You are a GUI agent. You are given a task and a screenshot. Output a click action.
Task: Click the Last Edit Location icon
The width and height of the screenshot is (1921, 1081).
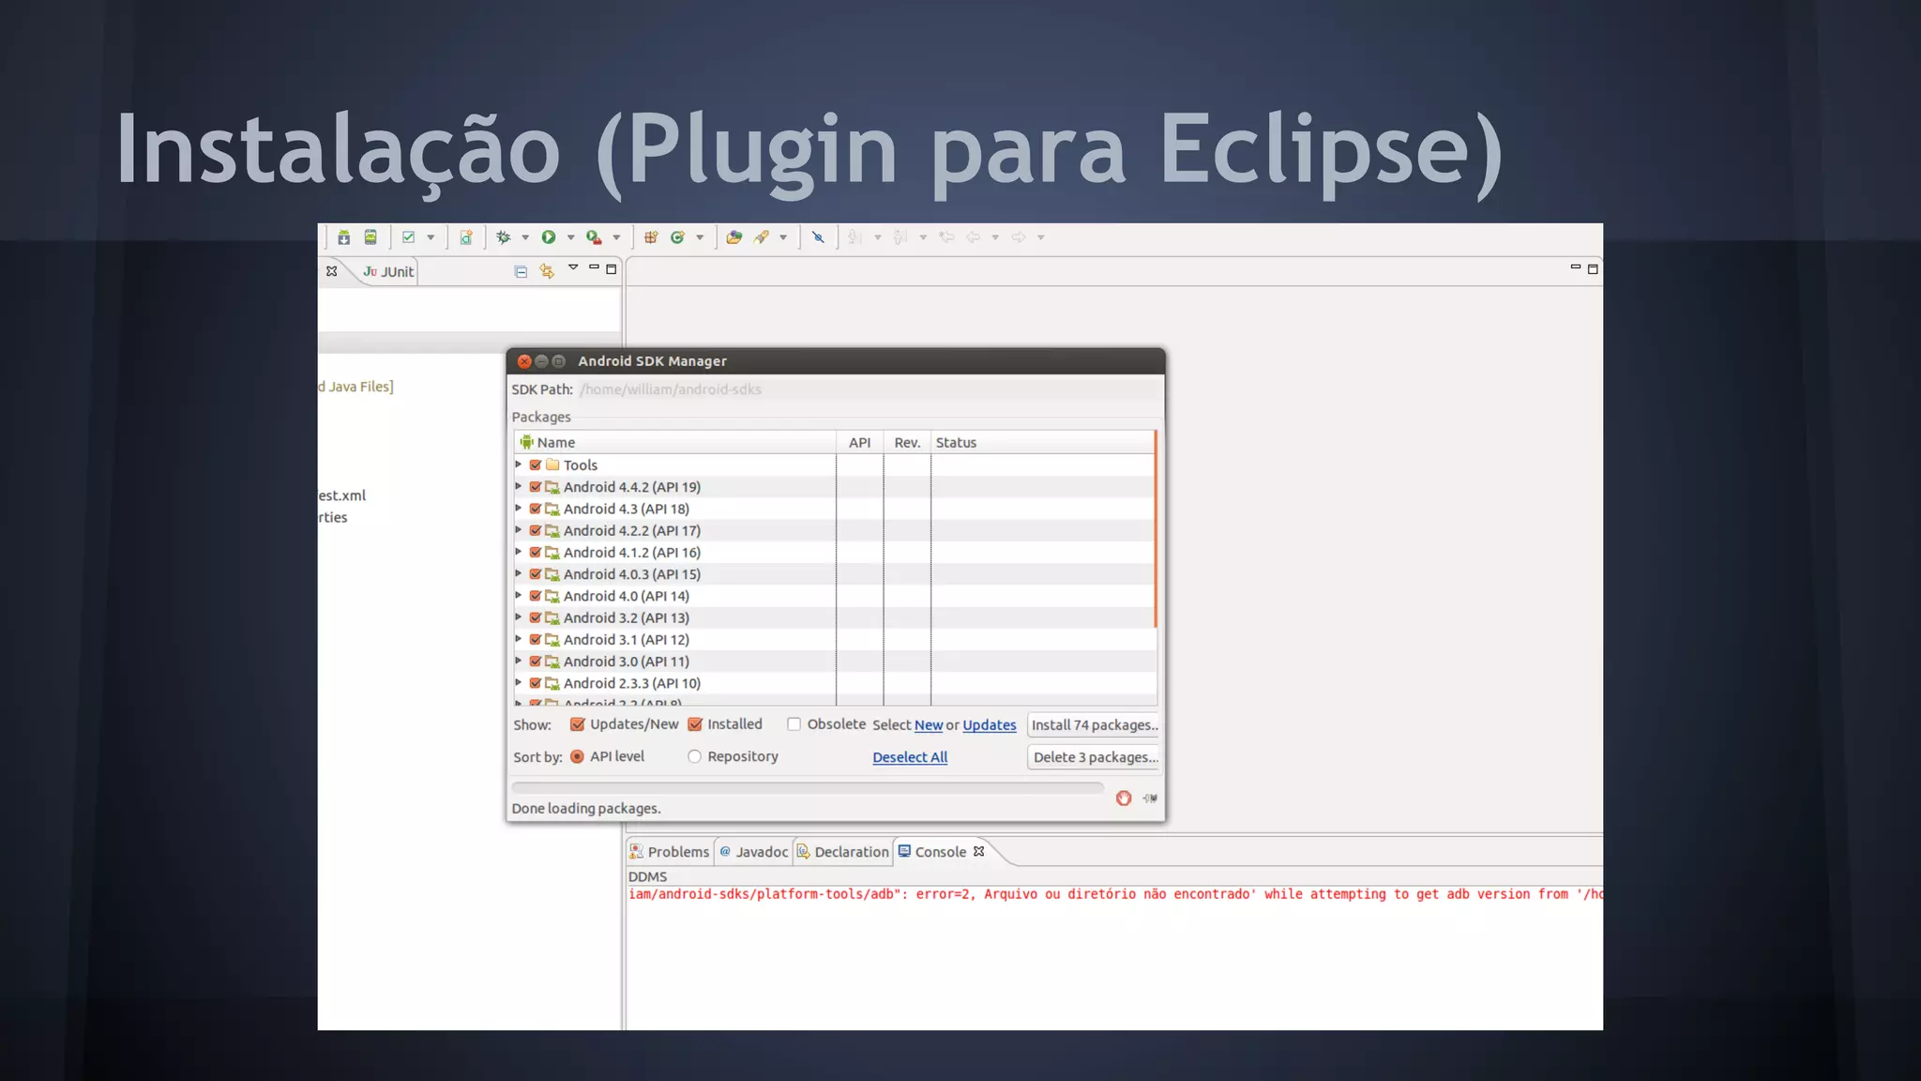[x=946, y=237]
